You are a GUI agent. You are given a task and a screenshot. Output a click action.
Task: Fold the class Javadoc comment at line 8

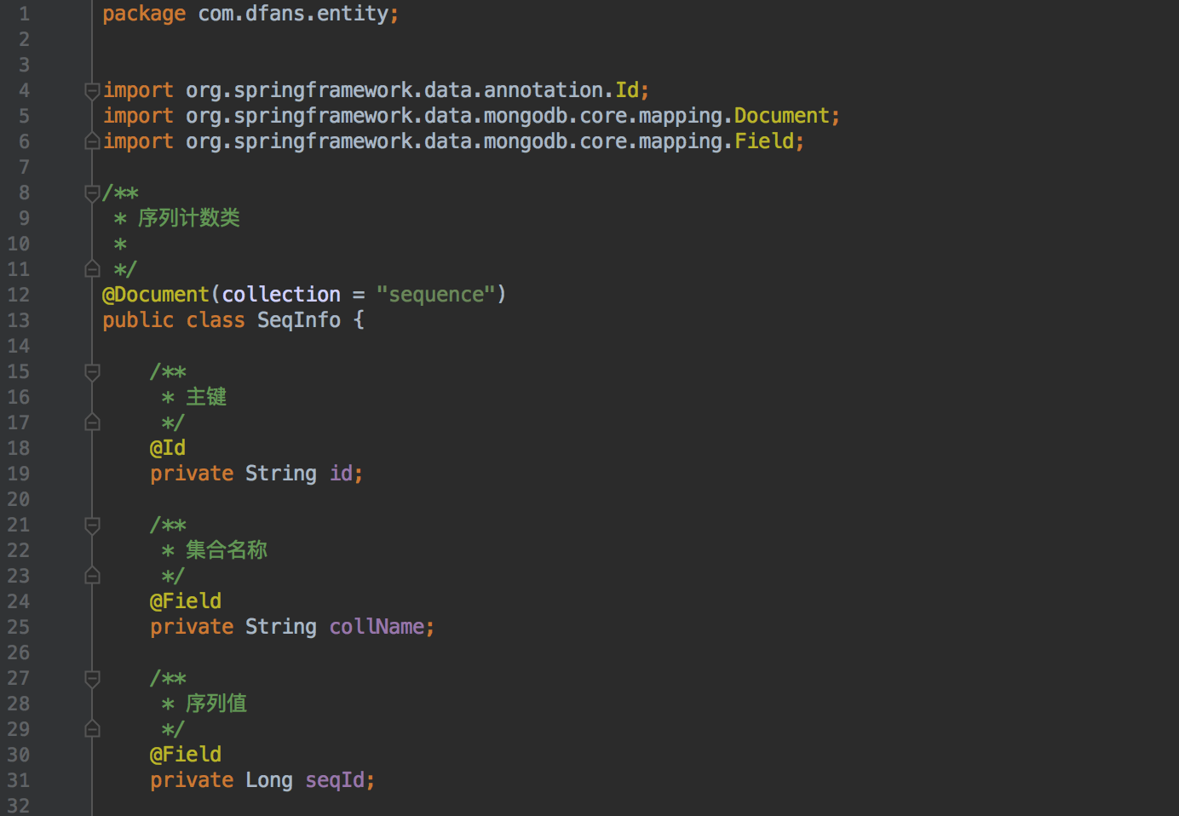pos(92,193)
